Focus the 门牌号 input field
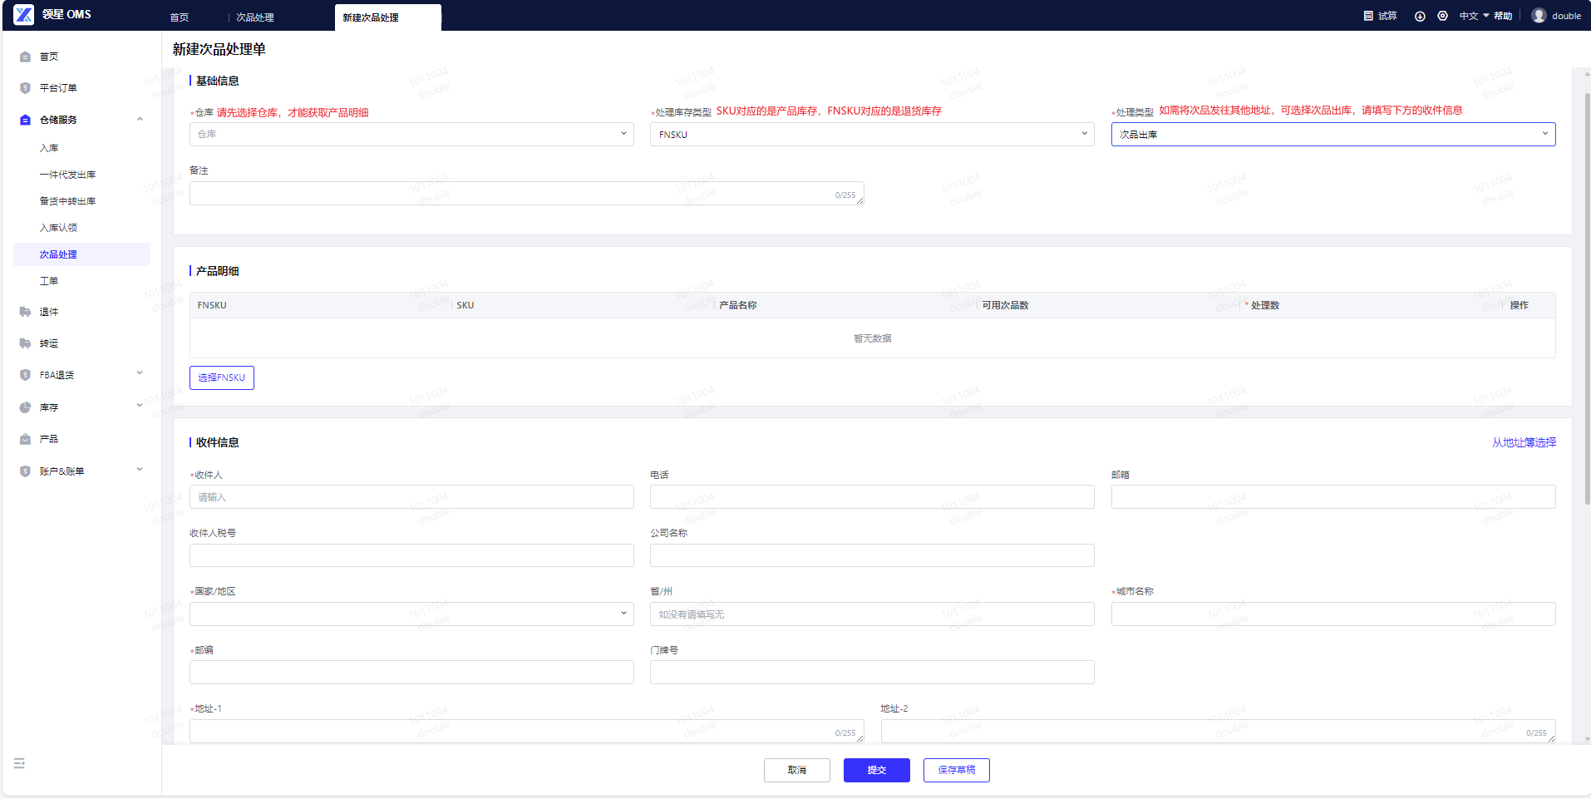Viewport: 1591px width, 799px height. pos(872,672)
